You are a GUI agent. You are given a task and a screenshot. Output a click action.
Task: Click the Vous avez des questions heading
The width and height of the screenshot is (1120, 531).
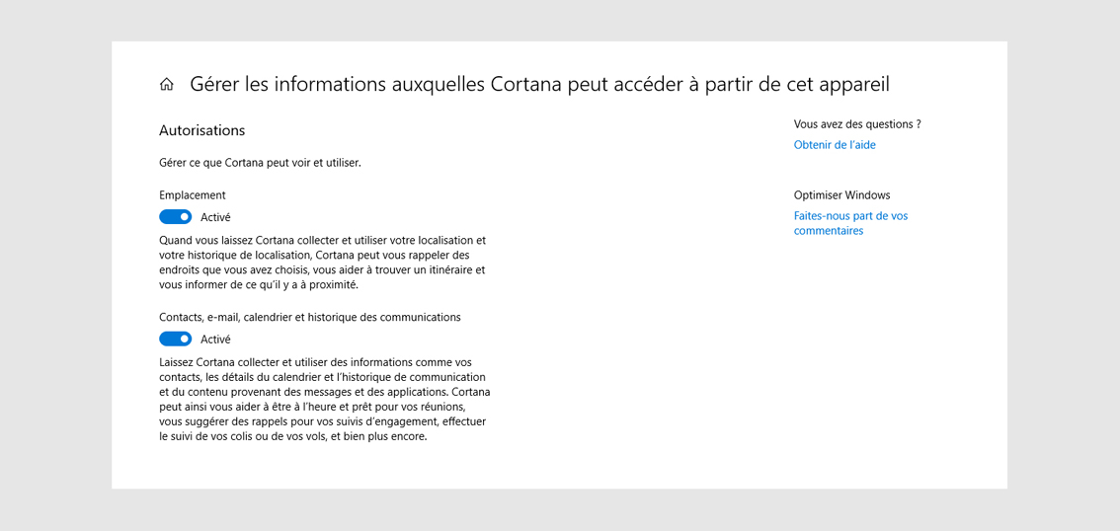[857, 124]
